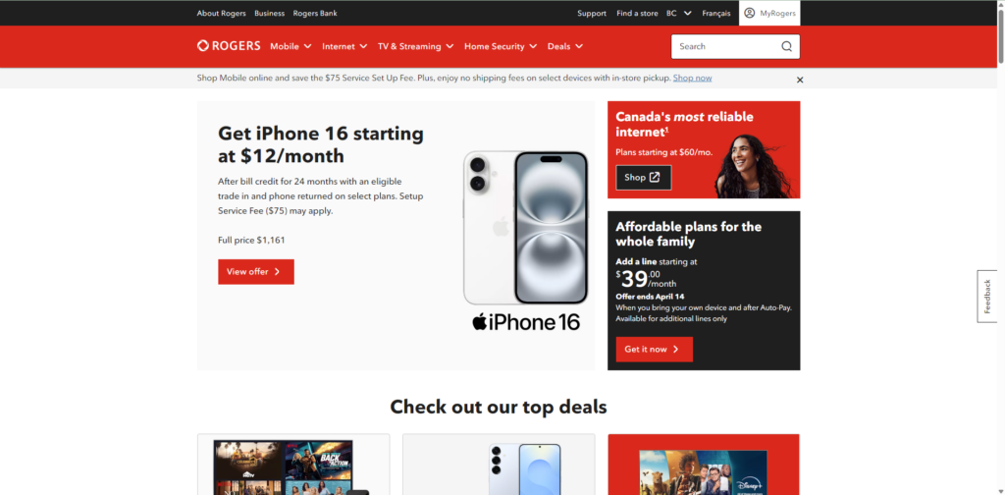This screenshot has width=1005, height=495.
Task: Click into the Search input field
Action: [x=725, y=46]
